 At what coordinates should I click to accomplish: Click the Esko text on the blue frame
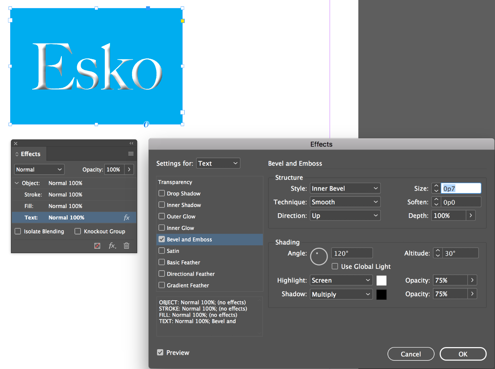click(97, 67)
